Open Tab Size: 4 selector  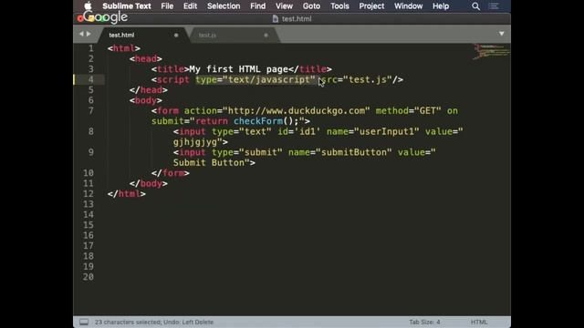pos(424,322)
